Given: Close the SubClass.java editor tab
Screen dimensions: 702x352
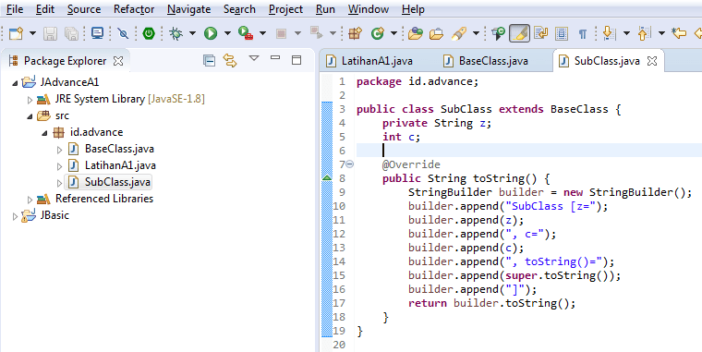Looking at the screenshot, I should coord(652,61).
